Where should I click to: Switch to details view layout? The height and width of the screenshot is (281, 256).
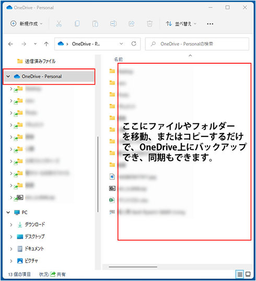point(240,274)
